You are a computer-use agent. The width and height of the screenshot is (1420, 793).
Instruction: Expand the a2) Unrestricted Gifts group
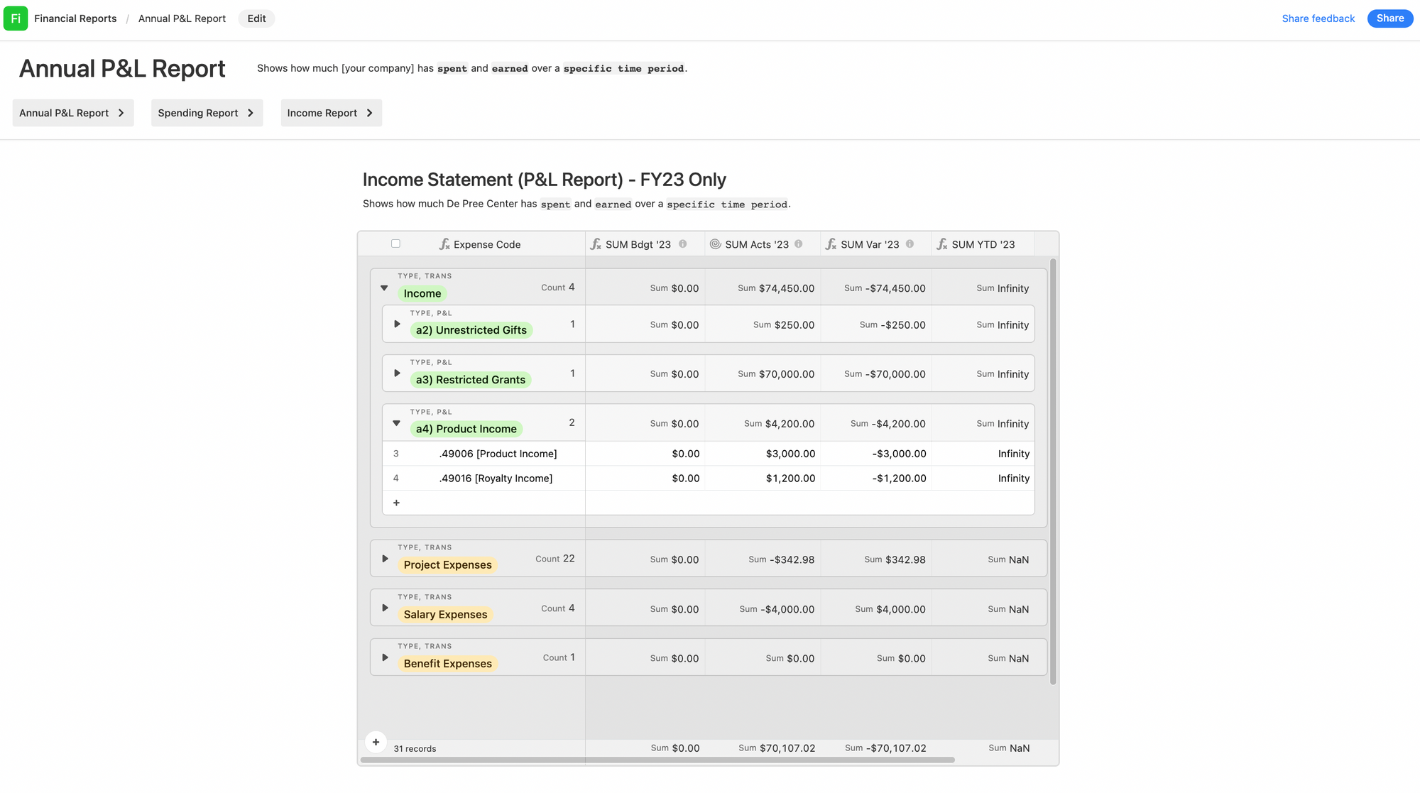[x=397, y=324]
